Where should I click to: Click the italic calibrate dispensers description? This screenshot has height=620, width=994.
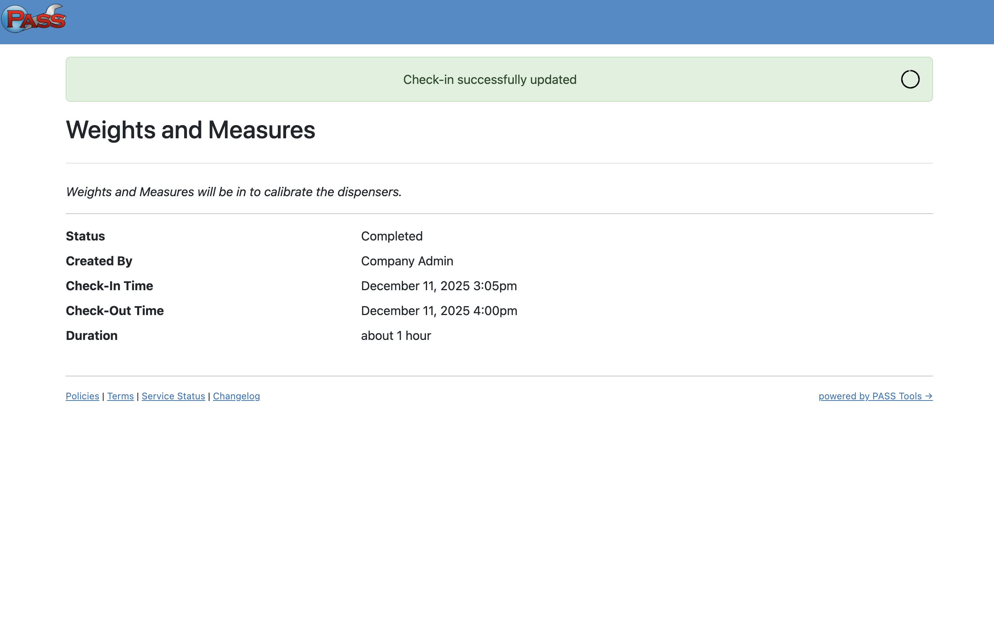click(x=233, y=192)
